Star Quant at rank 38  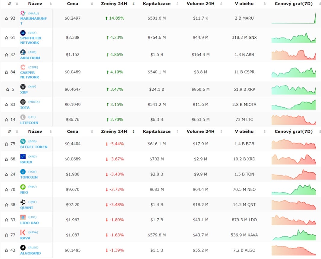(6, 205)
